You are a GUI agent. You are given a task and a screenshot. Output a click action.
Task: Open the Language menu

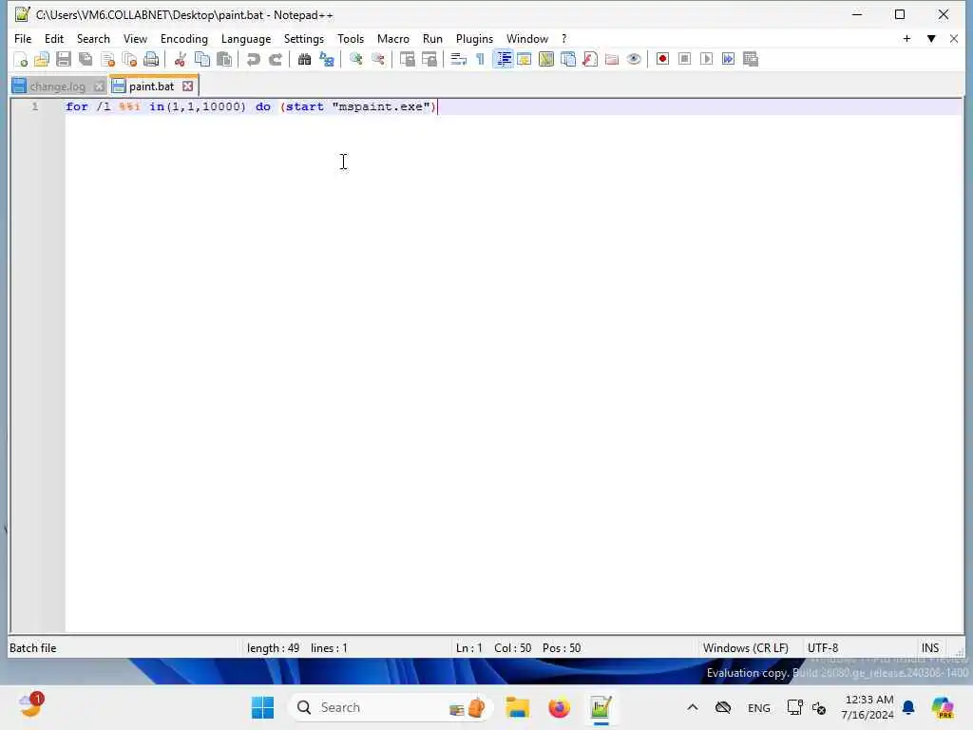[246, 38]
